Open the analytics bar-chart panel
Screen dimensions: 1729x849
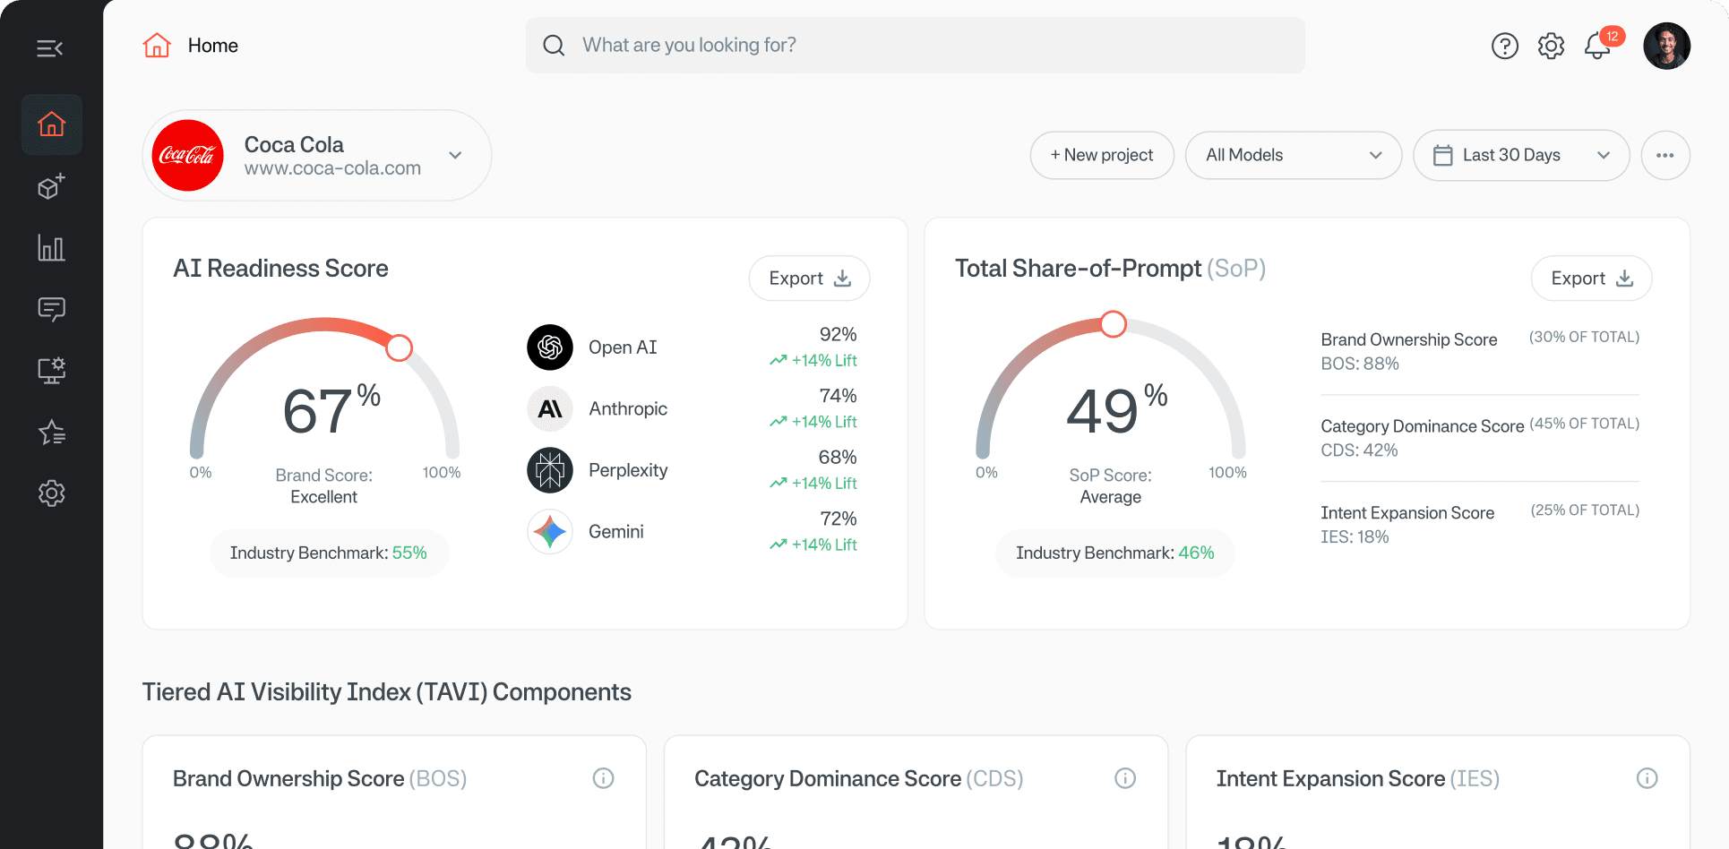click(51, 248)
